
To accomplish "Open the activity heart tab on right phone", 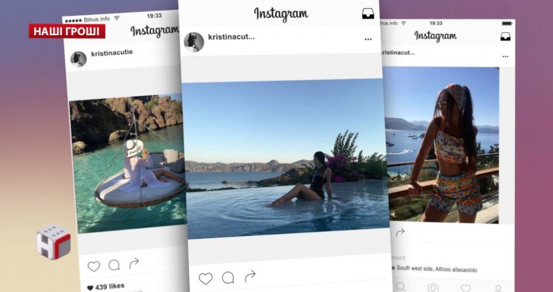I will (x=466, y=288).
